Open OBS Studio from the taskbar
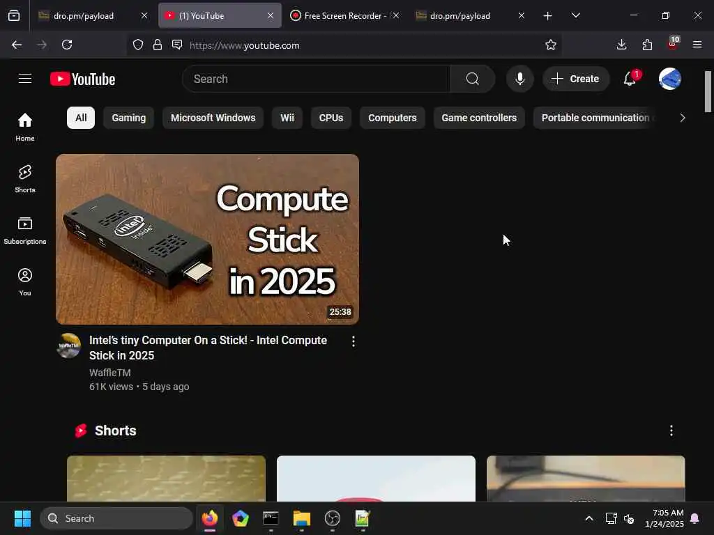Screen dimensions: 714x535 [x=333, y=518]
